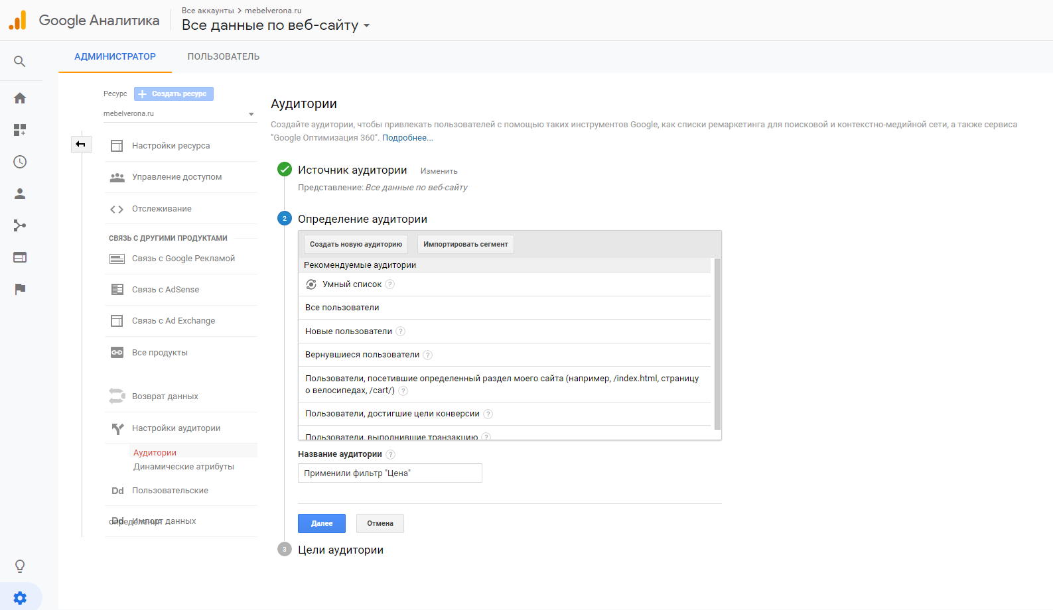The image size is (1053, 610).
Task: Switch to the ПОЛЬЗОВАТЕЛЬ tab
Action: pyautogui.click(x=223, y=57)
